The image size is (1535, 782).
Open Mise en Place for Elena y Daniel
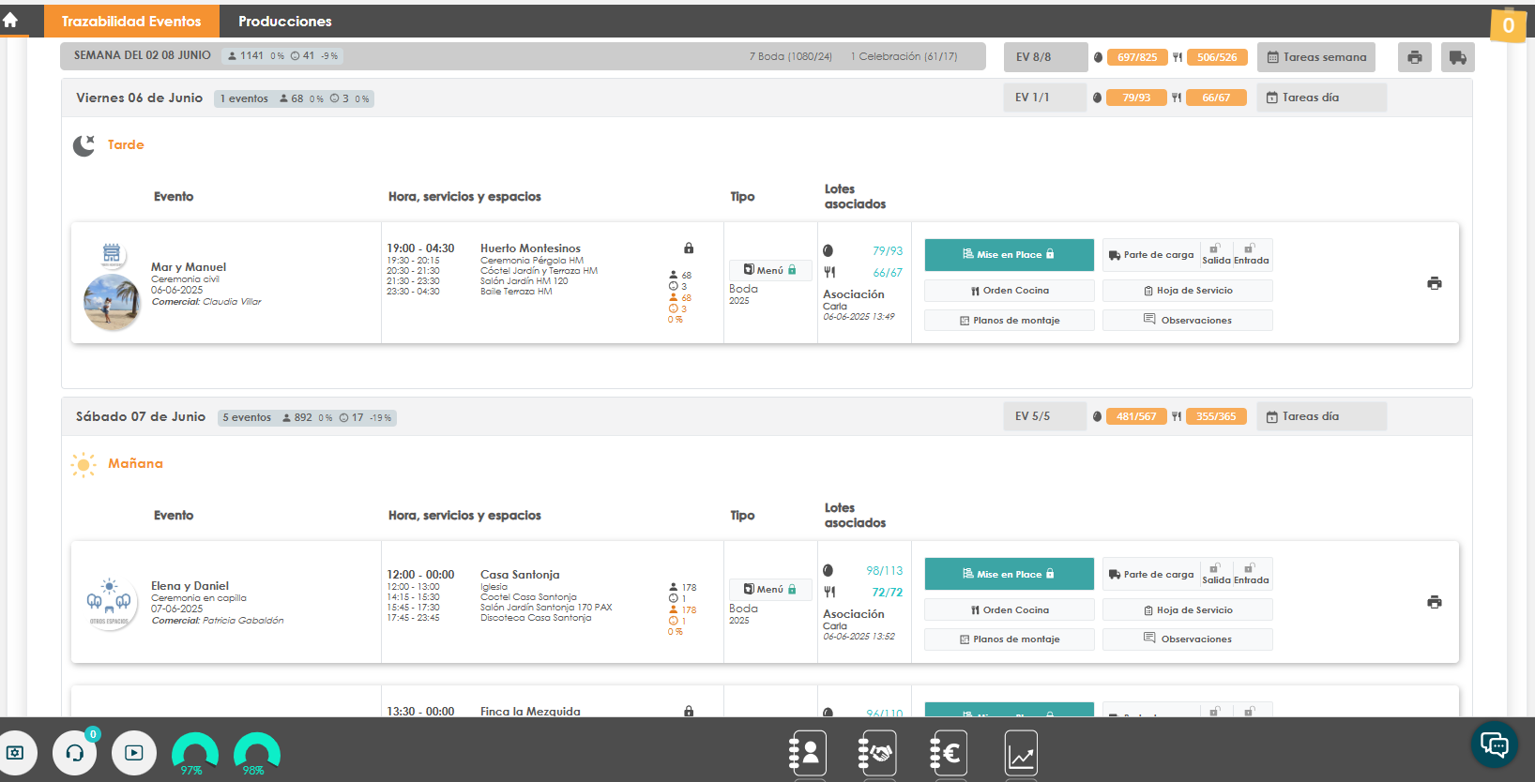(x=1009, y=574)
